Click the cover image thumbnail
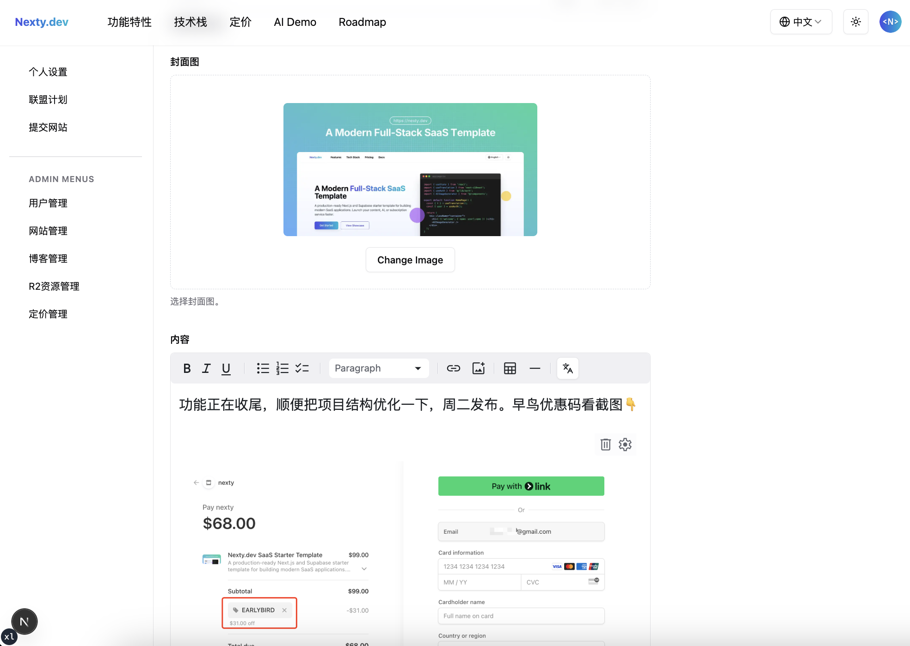The height and width of the screenshot is (646, 910). [410, 170]
